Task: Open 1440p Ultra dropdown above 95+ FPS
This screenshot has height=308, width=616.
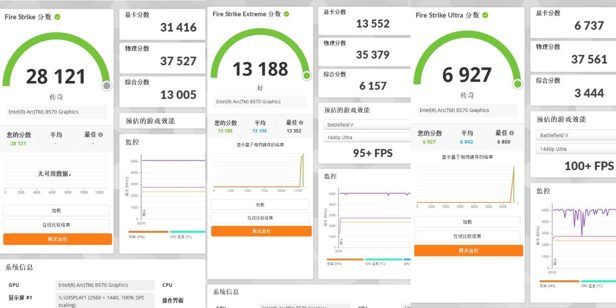Action: click(368, 137)
